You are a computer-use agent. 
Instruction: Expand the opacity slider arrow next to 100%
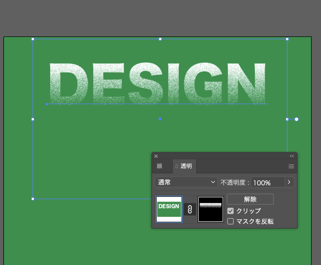click(289, 182)
